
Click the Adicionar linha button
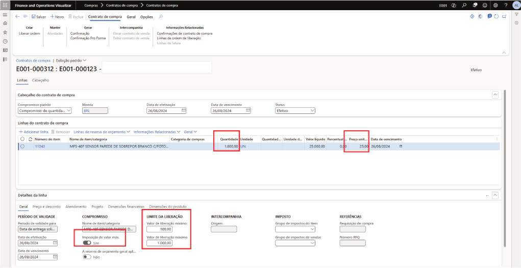[x=34, y=131]
